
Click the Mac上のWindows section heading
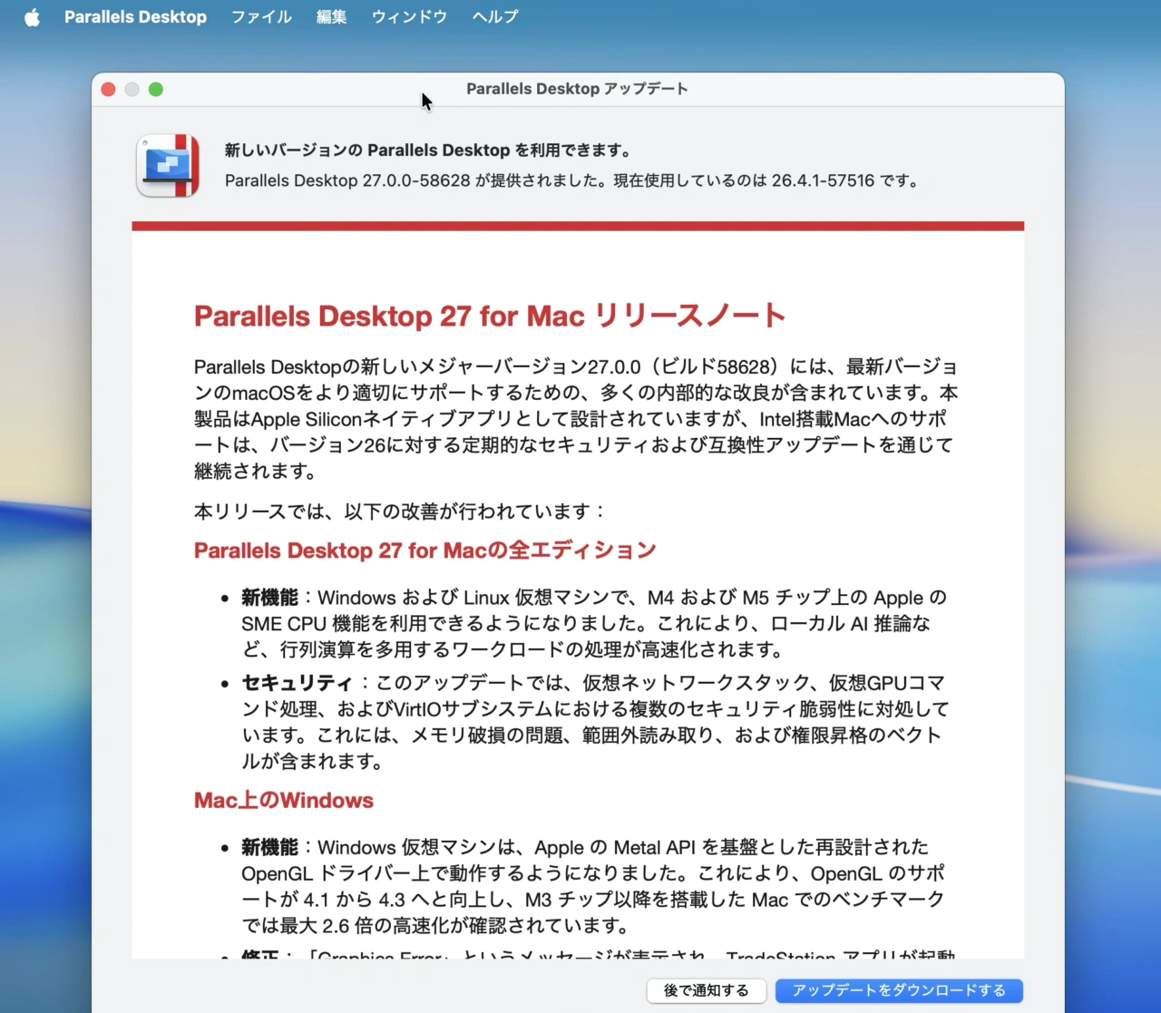[284, 800]
